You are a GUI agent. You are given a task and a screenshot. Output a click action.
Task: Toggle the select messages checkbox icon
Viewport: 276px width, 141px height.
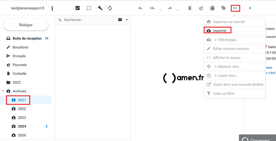click(78, 8)
